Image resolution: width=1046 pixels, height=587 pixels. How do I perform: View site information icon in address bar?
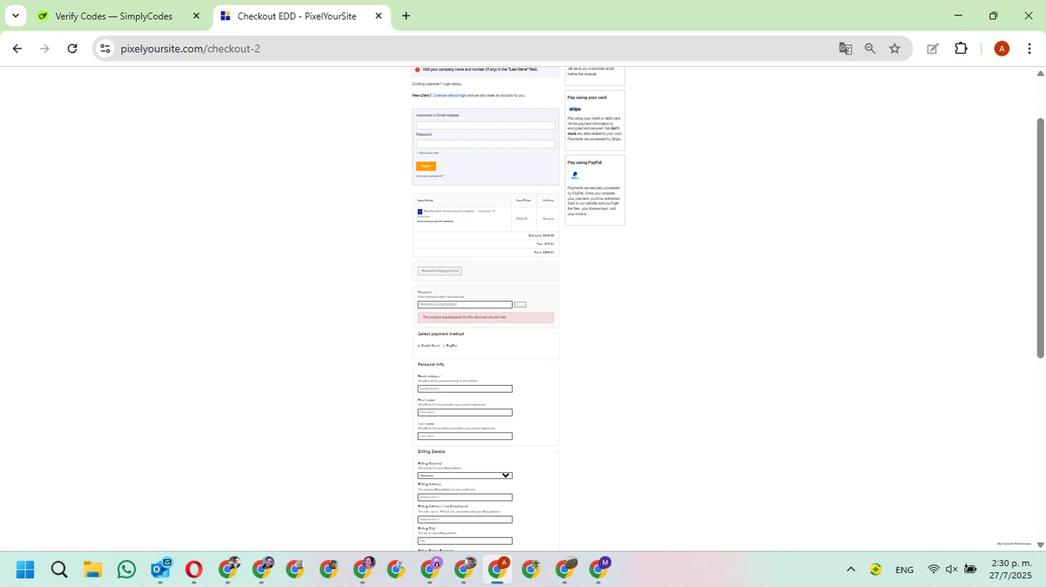tap(105, 49)
